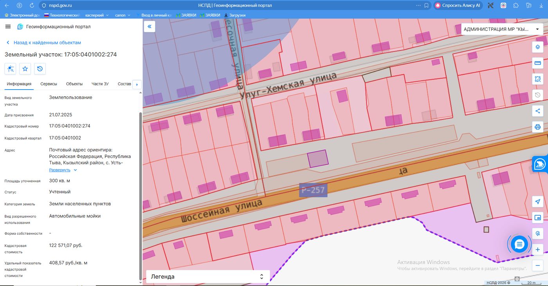Show the parcel on the map

point(10,69)
